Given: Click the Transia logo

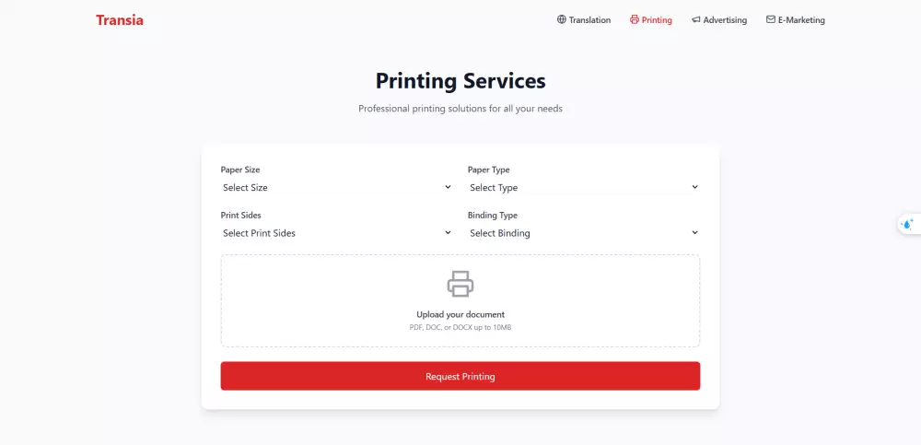Looking at the screenshot, I should pyautogui.click(x=119, y=20).
